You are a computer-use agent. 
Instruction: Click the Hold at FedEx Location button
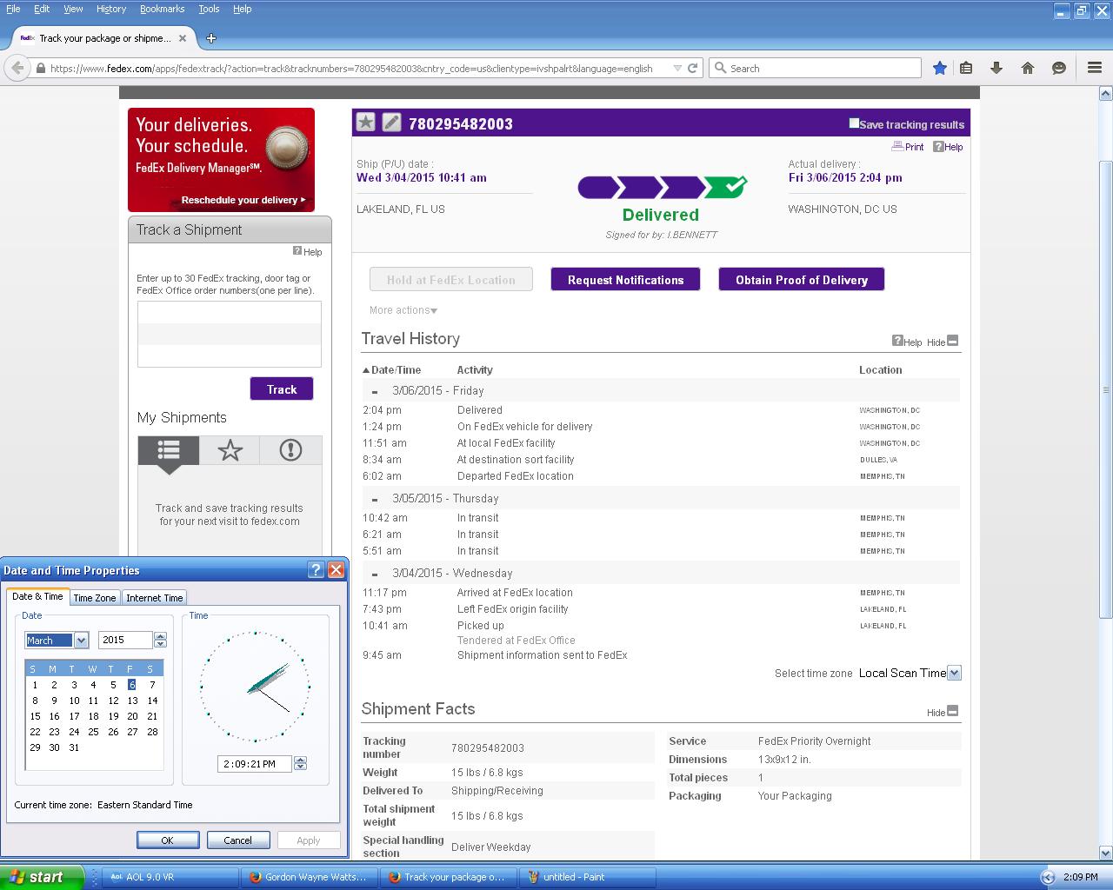coord(451,280)
